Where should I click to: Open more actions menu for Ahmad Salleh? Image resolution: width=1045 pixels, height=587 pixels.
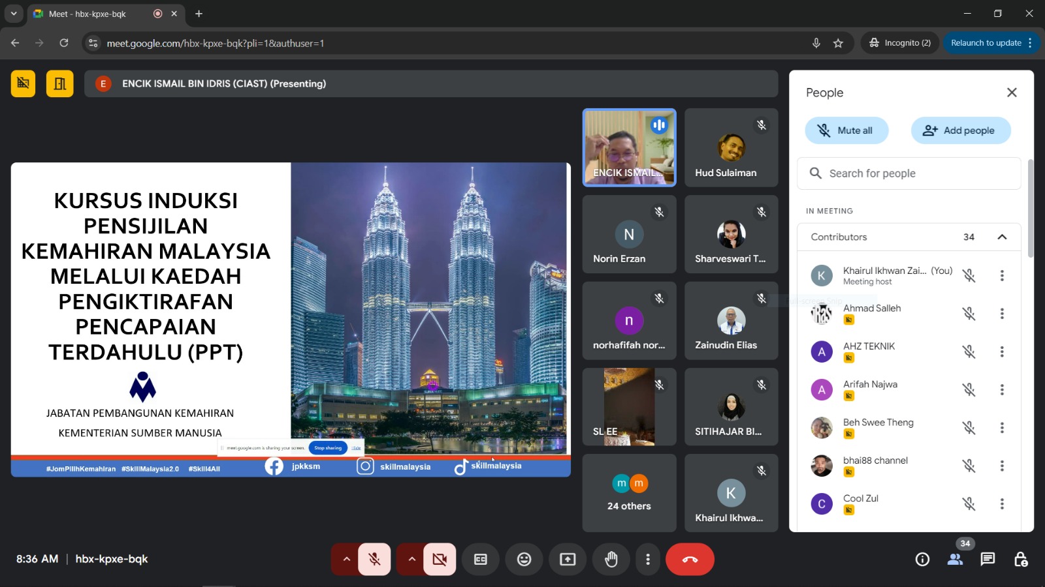point(1002,314)
